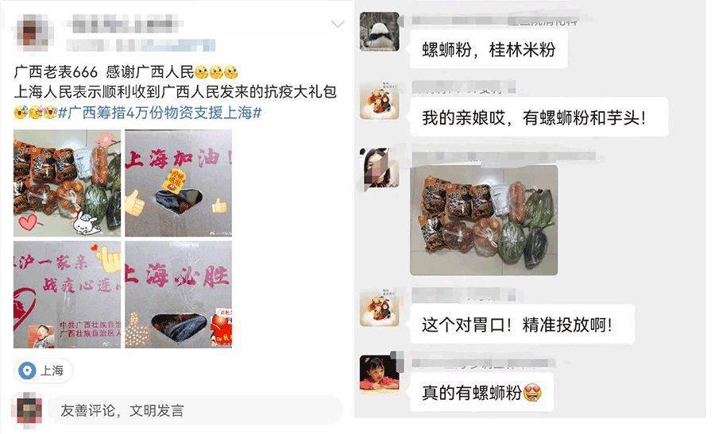
Task: Tap the 上海 location pin icon
Action: tap(27, 371)
